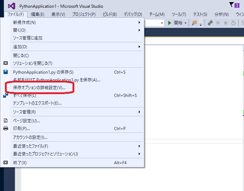The width and height of the screenshot is (244, 191).
Task: Choose 保存オプションの詳細設定(V) menu item
Action: pos(77,88)
